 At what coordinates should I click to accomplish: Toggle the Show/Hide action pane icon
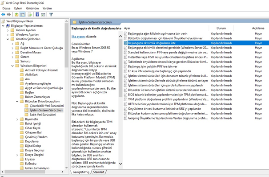(x=43, y=15)
